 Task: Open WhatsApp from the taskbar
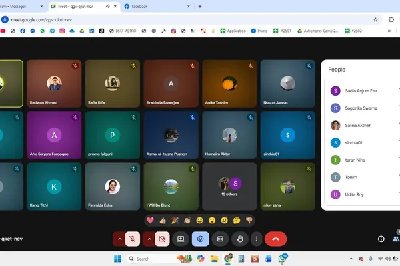(282, 259)
